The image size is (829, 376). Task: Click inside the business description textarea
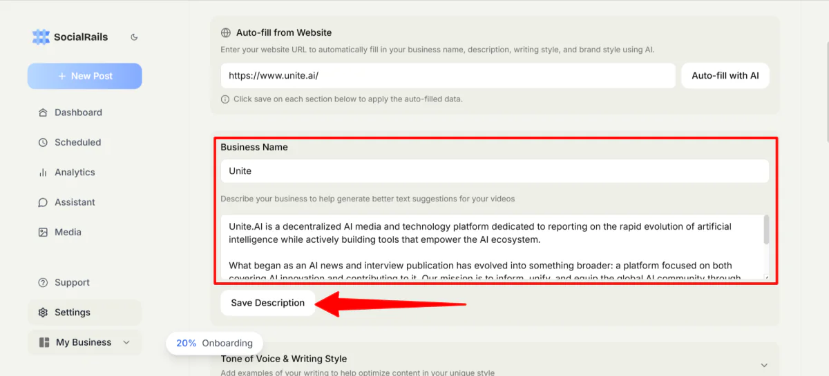click(x=492, y=248)
